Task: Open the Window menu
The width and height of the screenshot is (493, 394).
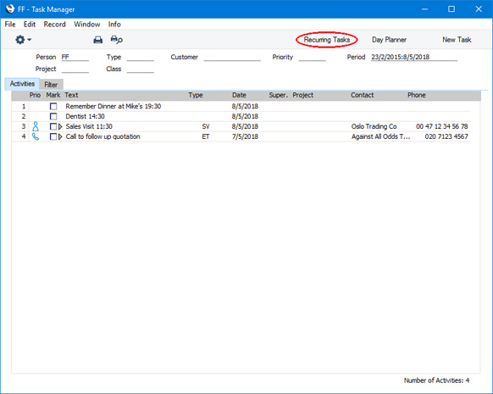Action: click(87, 25)
